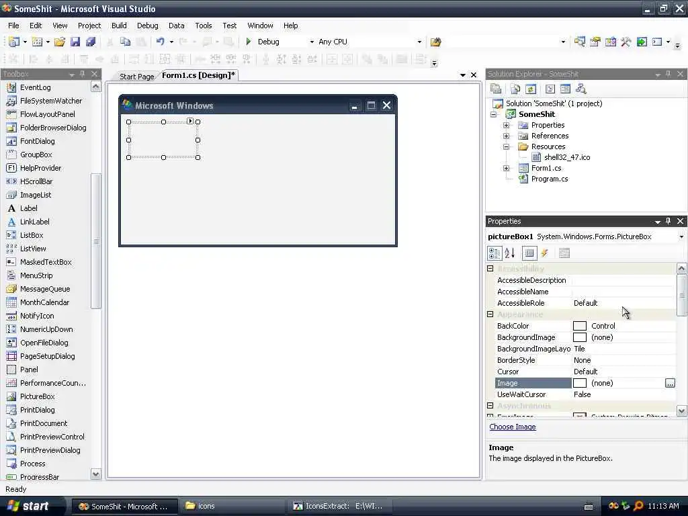This screenshot has width=688, height=516.
Task: Open the Tools menu
Action: [203, 26]
